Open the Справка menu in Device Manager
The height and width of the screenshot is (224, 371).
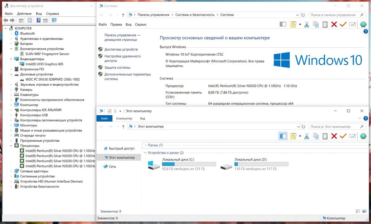52,14
